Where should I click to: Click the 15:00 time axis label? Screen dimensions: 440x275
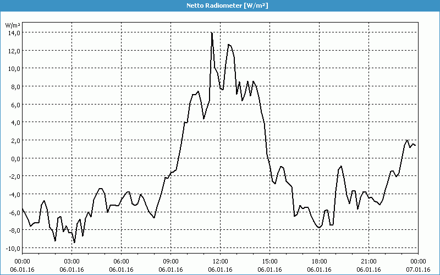pyautogui.click(x=269, y=262)
